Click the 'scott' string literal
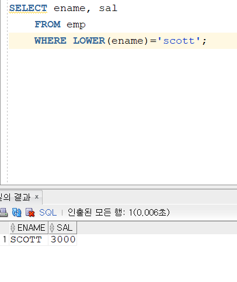 pos(179,41)
